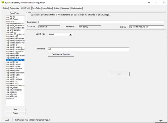
Task: Click the Referential field containing AD;
Action: 89,49
